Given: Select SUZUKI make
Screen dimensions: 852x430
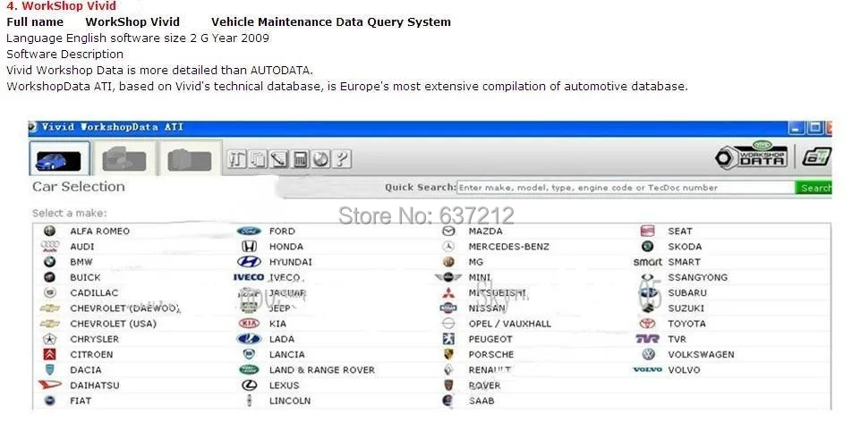Looking at the screenshot, I should [x=686, y=308].
